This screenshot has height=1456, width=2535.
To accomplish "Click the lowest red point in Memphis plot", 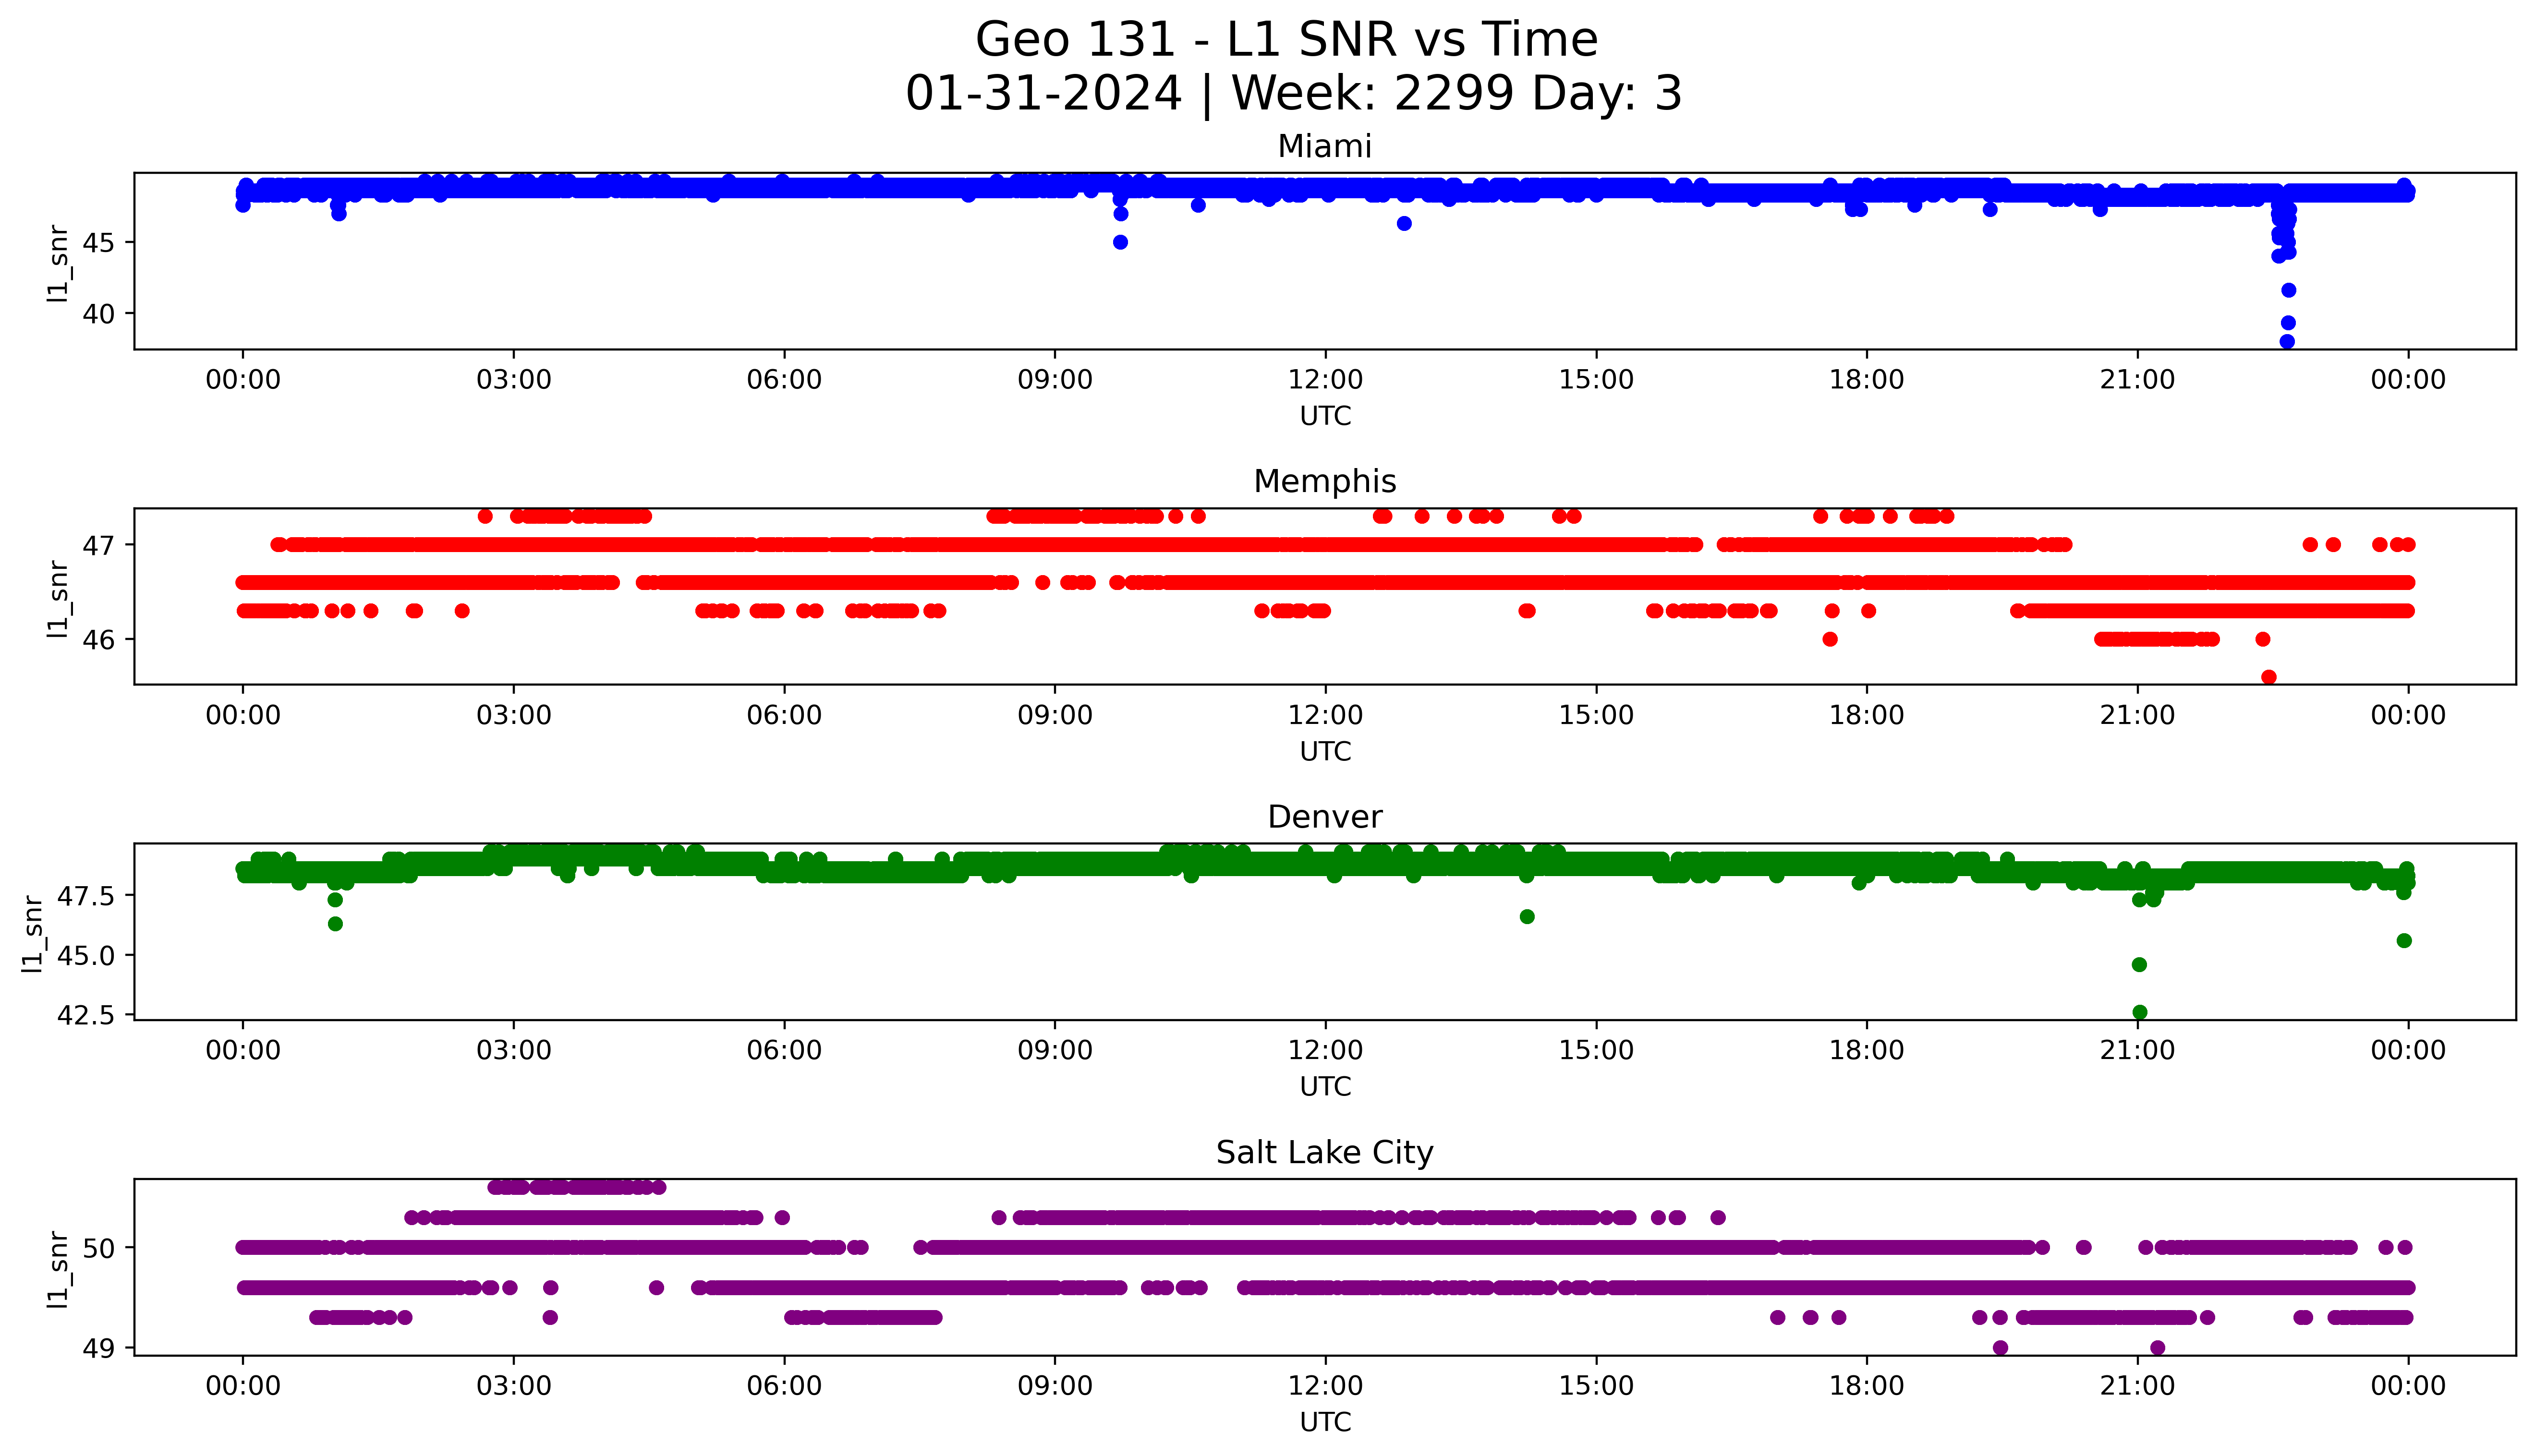I will 2269,677.
